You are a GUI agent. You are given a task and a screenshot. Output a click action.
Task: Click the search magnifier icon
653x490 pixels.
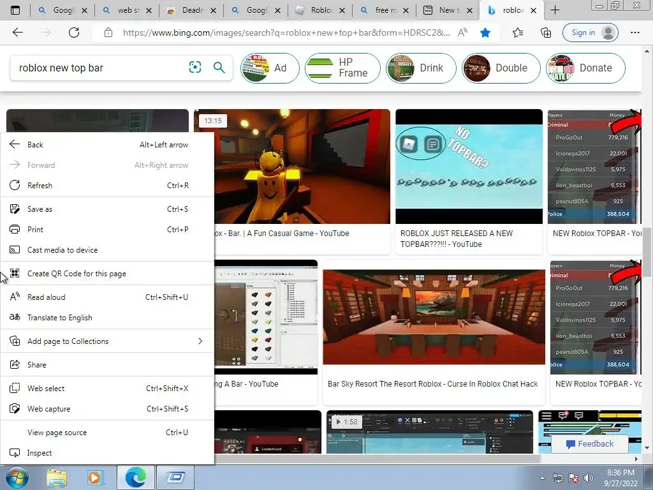click(x=219, y=67)
